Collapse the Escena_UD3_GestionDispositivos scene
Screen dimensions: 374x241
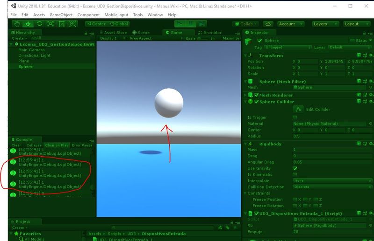tap(11, 44)
